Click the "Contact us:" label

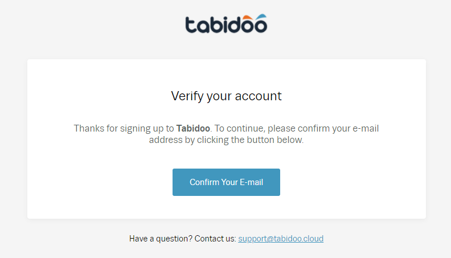215,239
